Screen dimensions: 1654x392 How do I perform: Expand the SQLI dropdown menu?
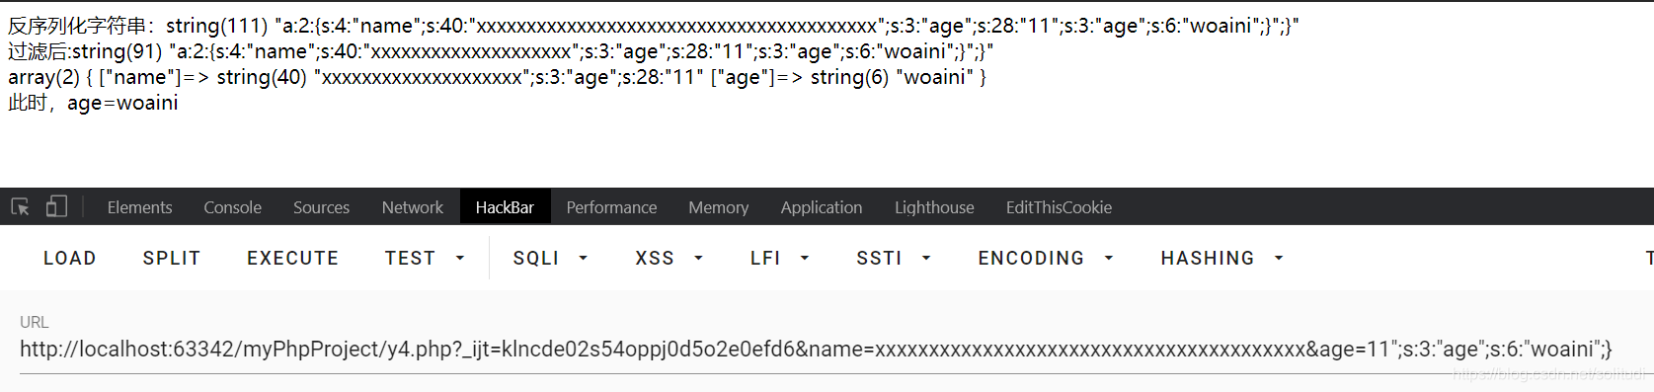[550, 258]
